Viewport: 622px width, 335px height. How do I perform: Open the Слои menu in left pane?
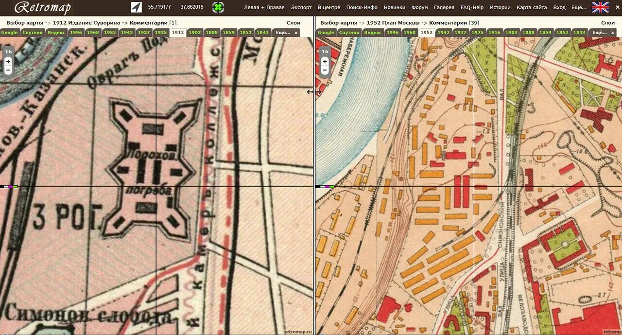[294, 23]
